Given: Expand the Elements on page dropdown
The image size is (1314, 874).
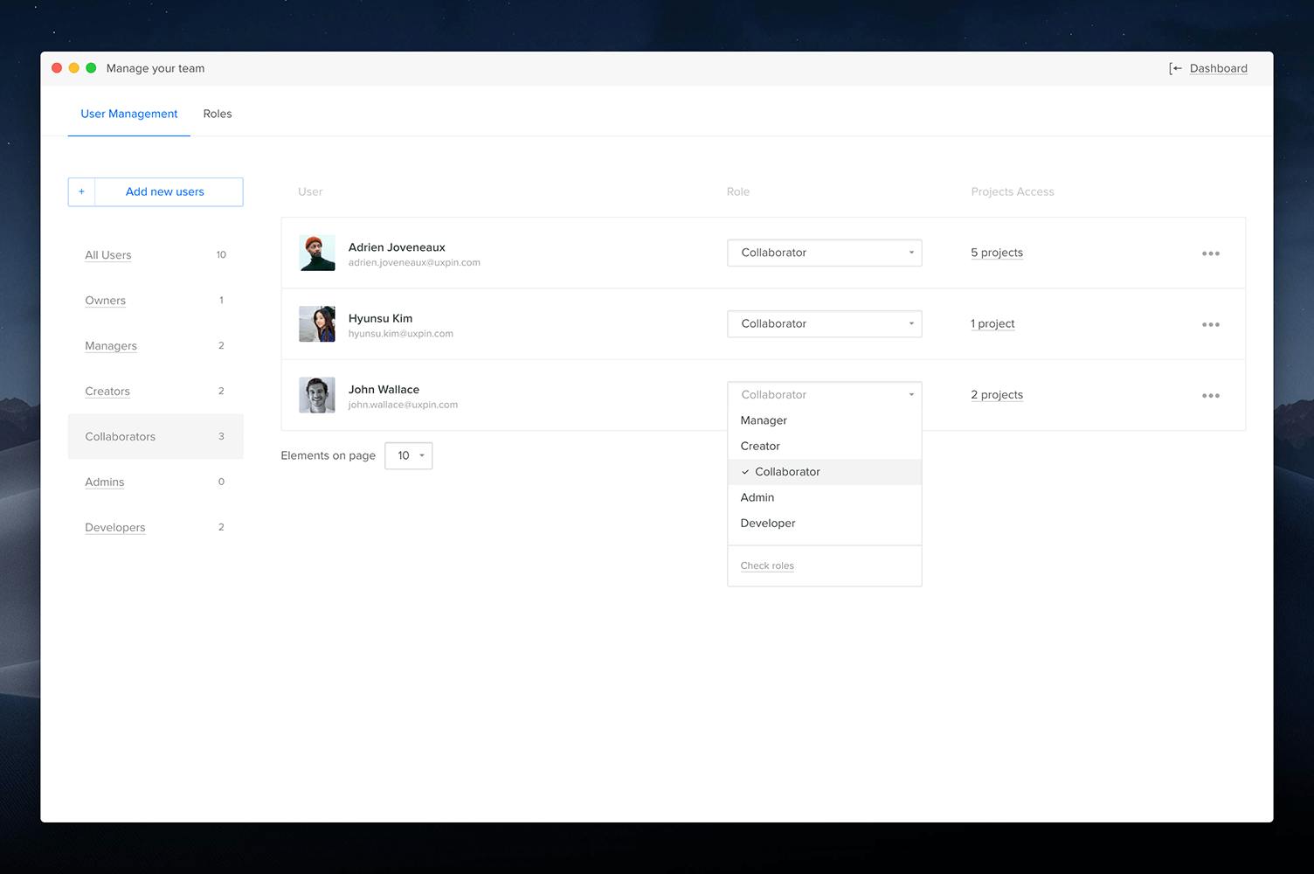Looking at the screenshot, I should point(408,455).
